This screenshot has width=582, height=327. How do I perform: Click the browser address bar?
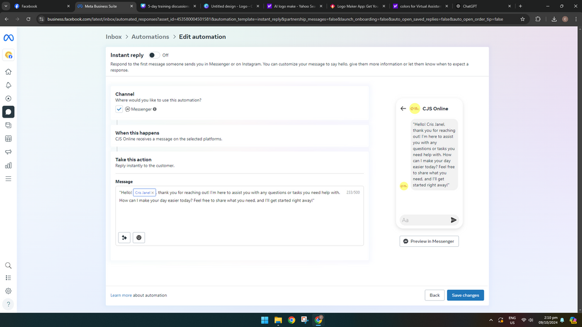pyautogui.click(x=275, y=19)
